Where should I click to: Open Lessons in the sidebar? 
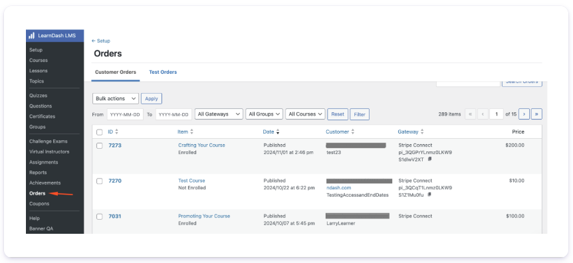(39, 70)
